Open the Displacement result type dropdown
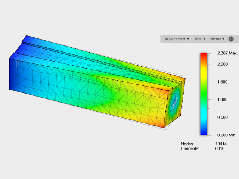The image size is (239, 179). point(176,39)
